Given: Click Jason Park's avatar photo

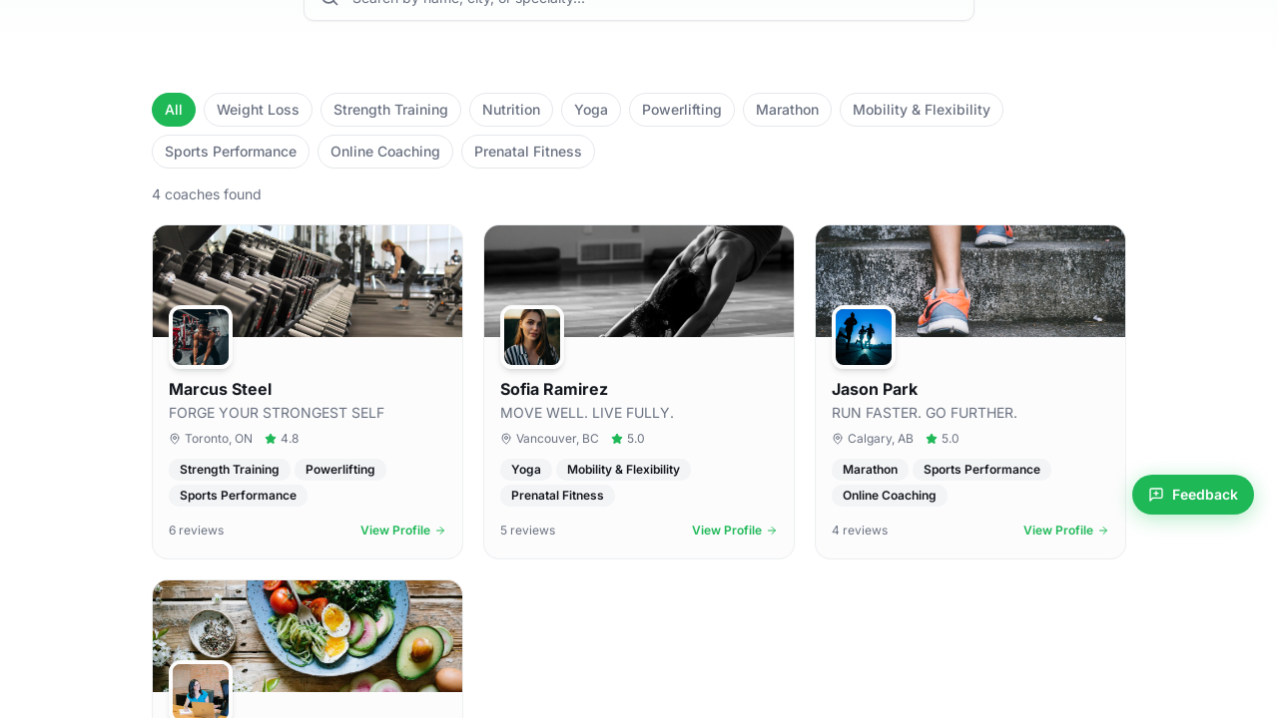Looking at the screenshot, I should pyautogui.click(x=864, y=337).
